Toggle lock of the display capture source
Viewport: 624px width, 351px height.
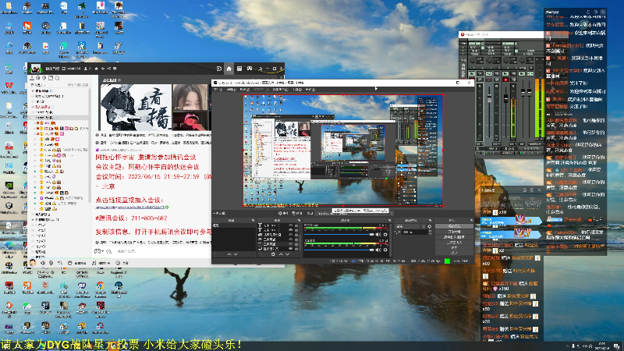(296, 248)
